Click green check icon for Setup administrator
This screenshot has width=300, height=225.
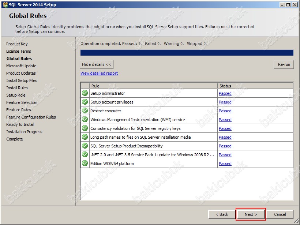tap(85, 93)
